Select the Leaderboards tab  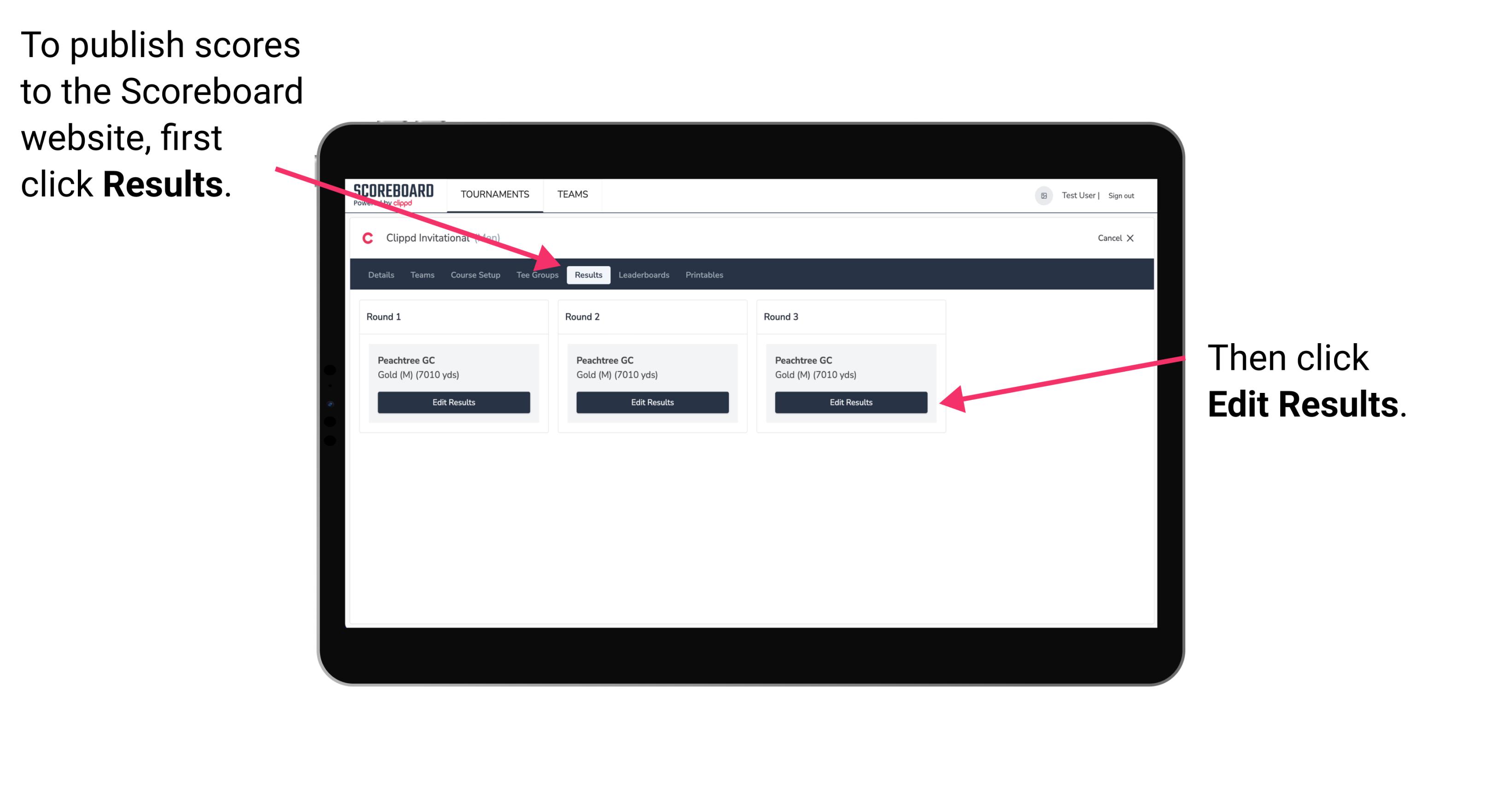point(644,275)
